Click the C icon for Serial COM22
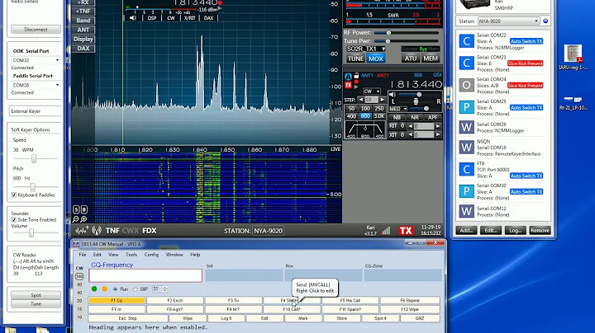This screenshot has width=595, height=333. click(x=466, y=41)
